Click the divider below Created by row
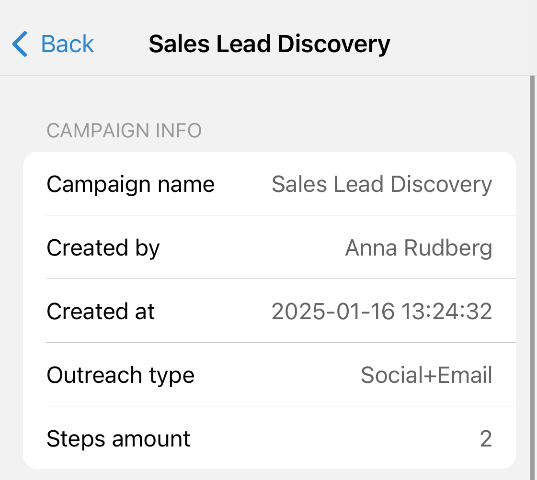This screenshot has width=537, height=480. tap(281, 279)
